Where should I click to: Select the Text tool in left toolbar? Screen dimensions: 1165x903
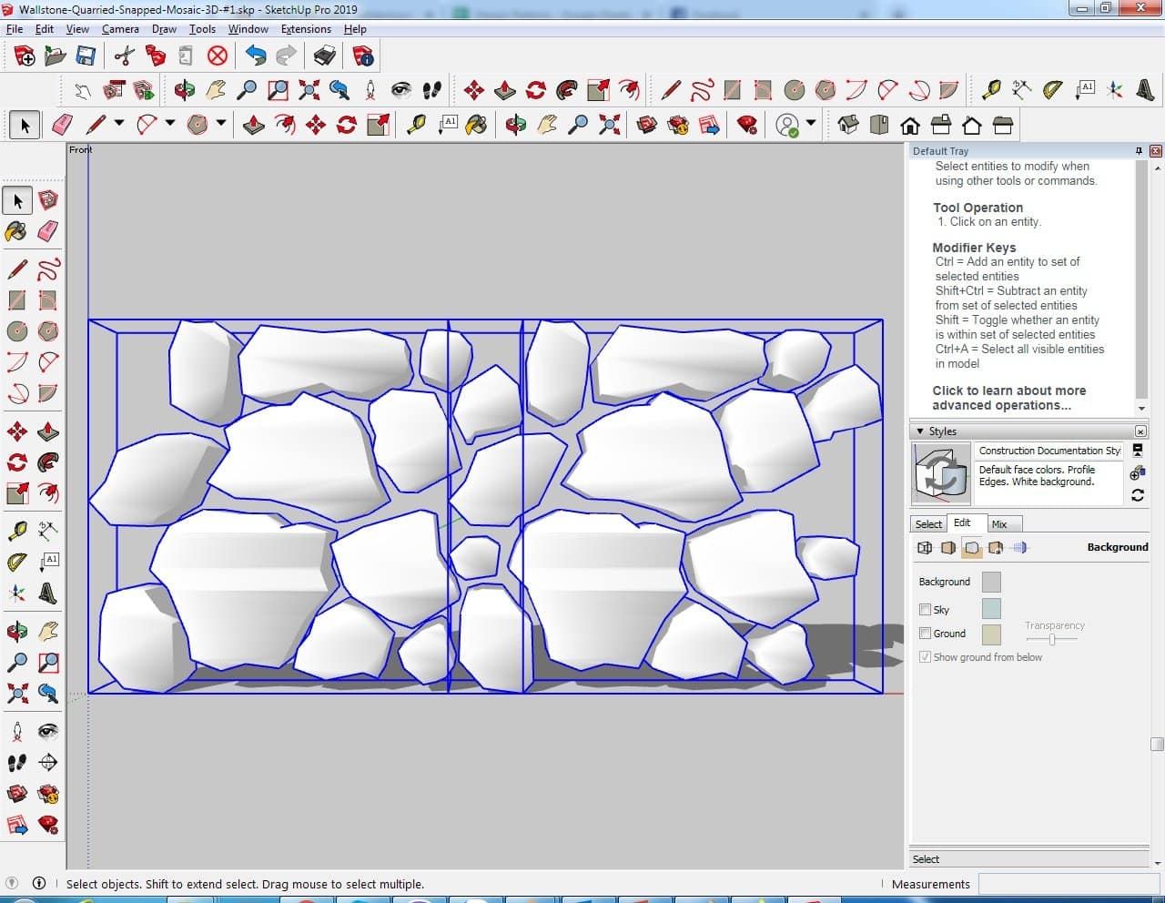[x=48, y=561]
